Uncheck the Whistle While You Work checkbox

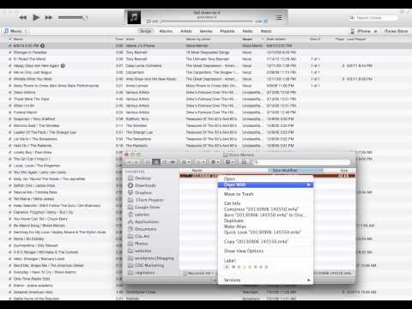10,79
